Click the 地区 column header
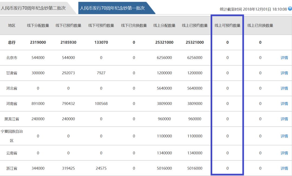This screenshot has width=292, height=176. pyautogui.click(x=12, y=25)
